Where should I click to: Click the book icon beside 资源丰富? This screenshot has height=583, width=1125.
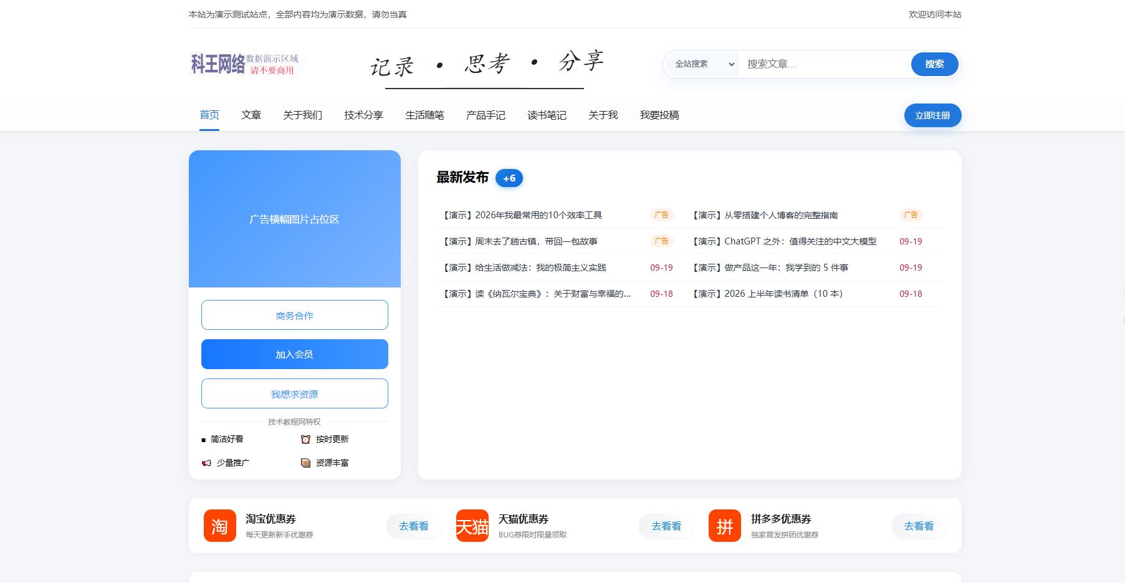305,463
